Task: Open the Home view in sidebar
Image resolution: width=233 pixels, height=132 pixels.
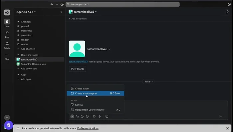Action: 7,23
